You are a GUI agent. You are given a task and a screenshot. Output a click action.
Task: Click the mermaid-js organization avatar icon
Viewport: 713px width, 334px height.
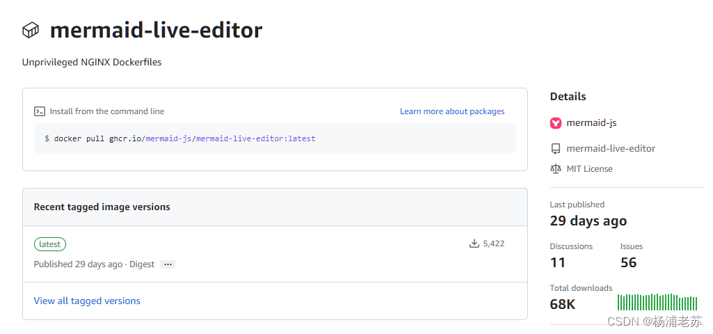tap(556, 123)
